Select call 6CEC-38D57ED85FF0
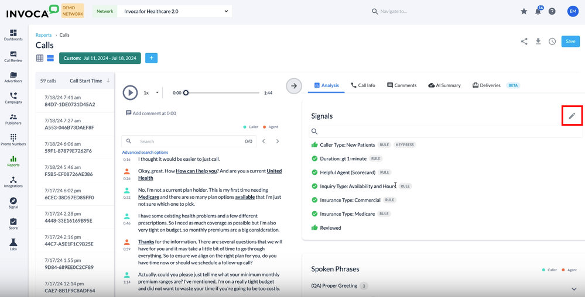 [75, 194]
